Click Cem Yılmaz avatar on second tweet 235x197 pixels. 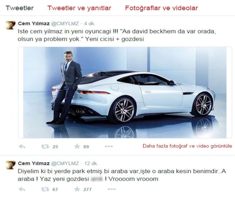click(x=10, y=165)
